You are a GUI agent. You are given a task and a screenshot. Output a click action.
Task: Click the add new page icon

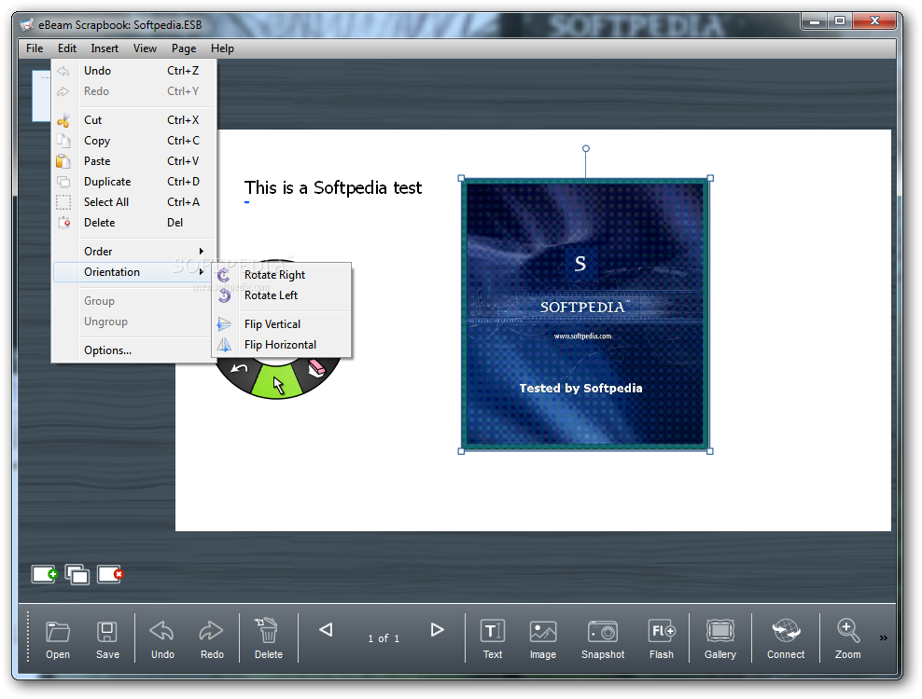(x=44, y=574)
